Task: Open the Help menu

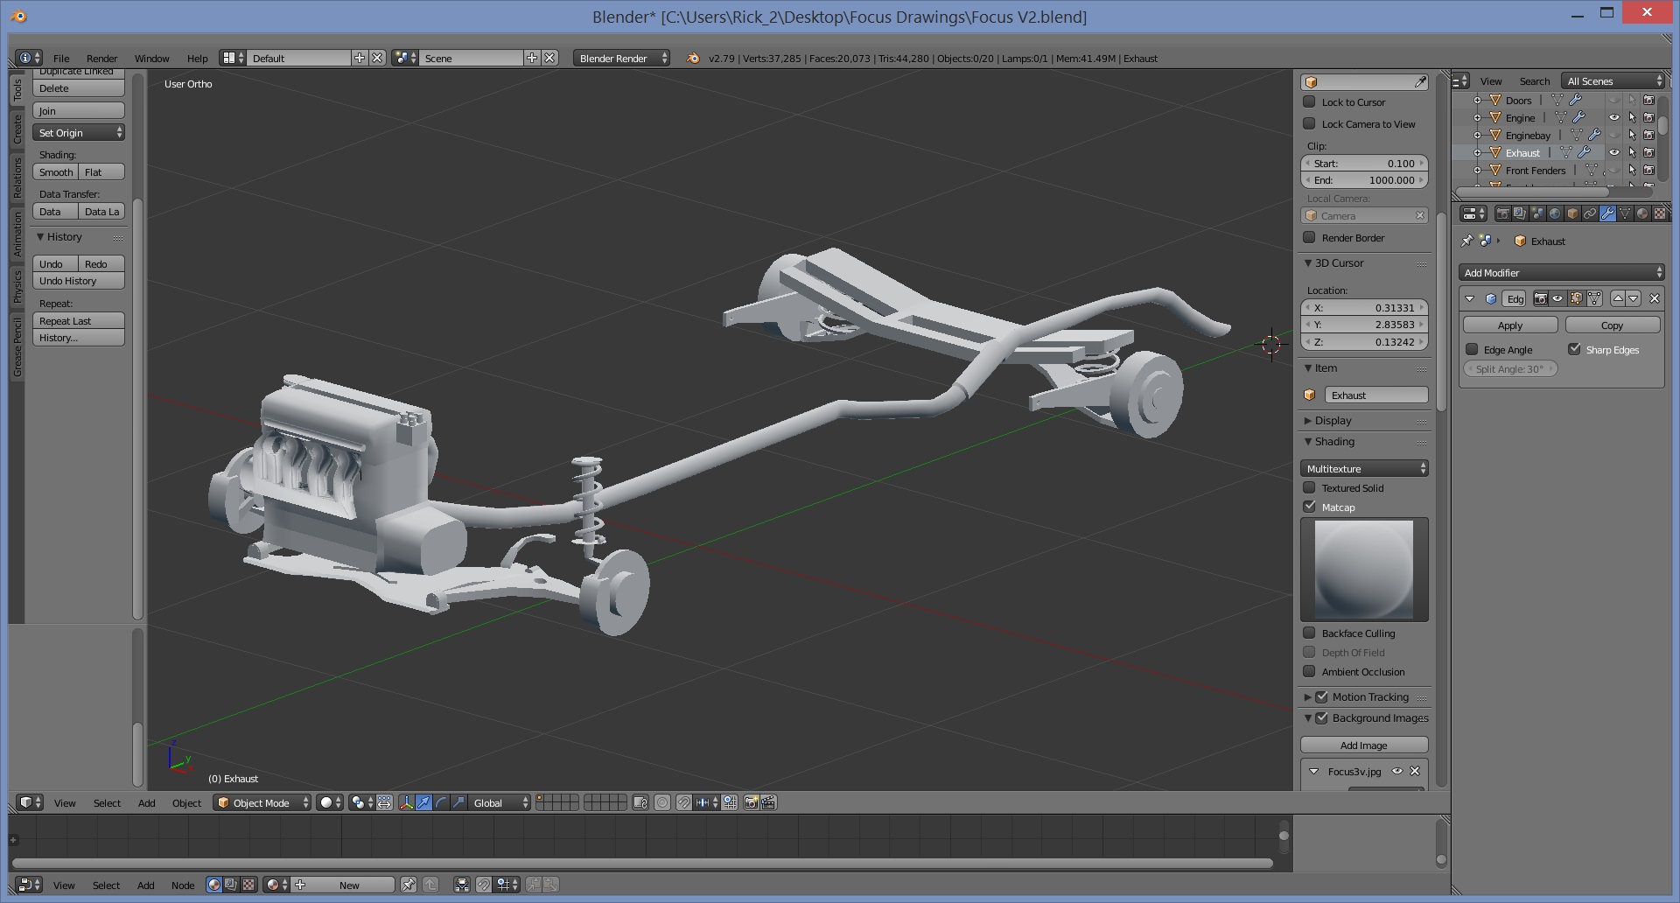Action: pos(197,58)
